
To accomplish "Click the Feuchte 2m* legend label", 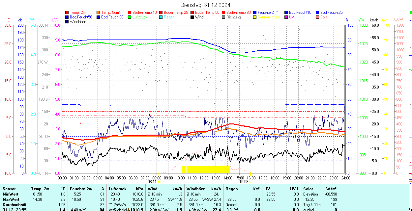I will [268, 13].
